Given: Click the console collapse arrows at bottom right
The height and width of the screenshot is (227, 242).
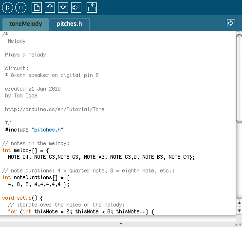Looking at the screenshot, I should (238, 225).
